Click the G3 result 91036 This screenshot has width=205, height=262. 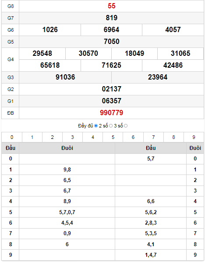(x=65, y=77)
